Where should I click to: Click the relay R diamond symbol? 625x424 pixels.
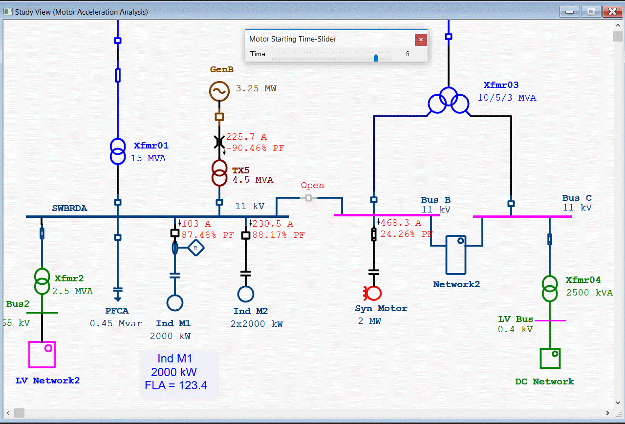(195, 248)
